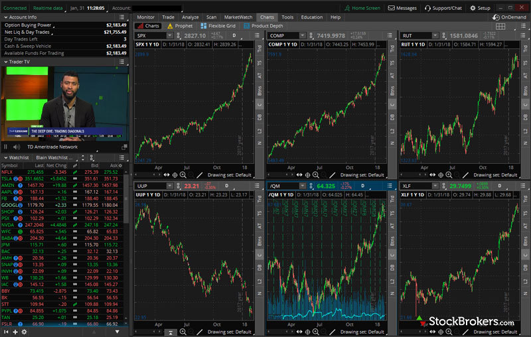This screenshot has width=531, height=337.
Task: Switch to the Monitor tab
Action: [x=145, y=17]
